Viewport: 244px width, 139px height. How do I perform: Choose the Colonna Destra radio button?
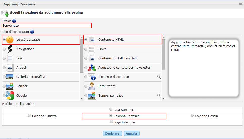point(192,116)
